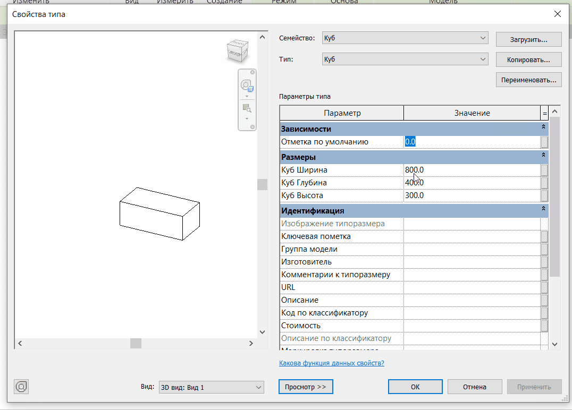Open the Вид 3D view dropdown
The height and width of the screenshot is (410, 572).
click(x=212, y=387)
